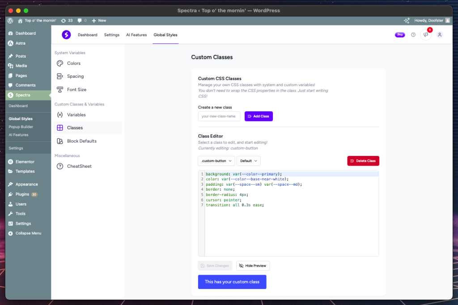The width and height of the screenshot is (458, 305).
Task: Focus the new class name input field
Action: [x=219, y=116]
